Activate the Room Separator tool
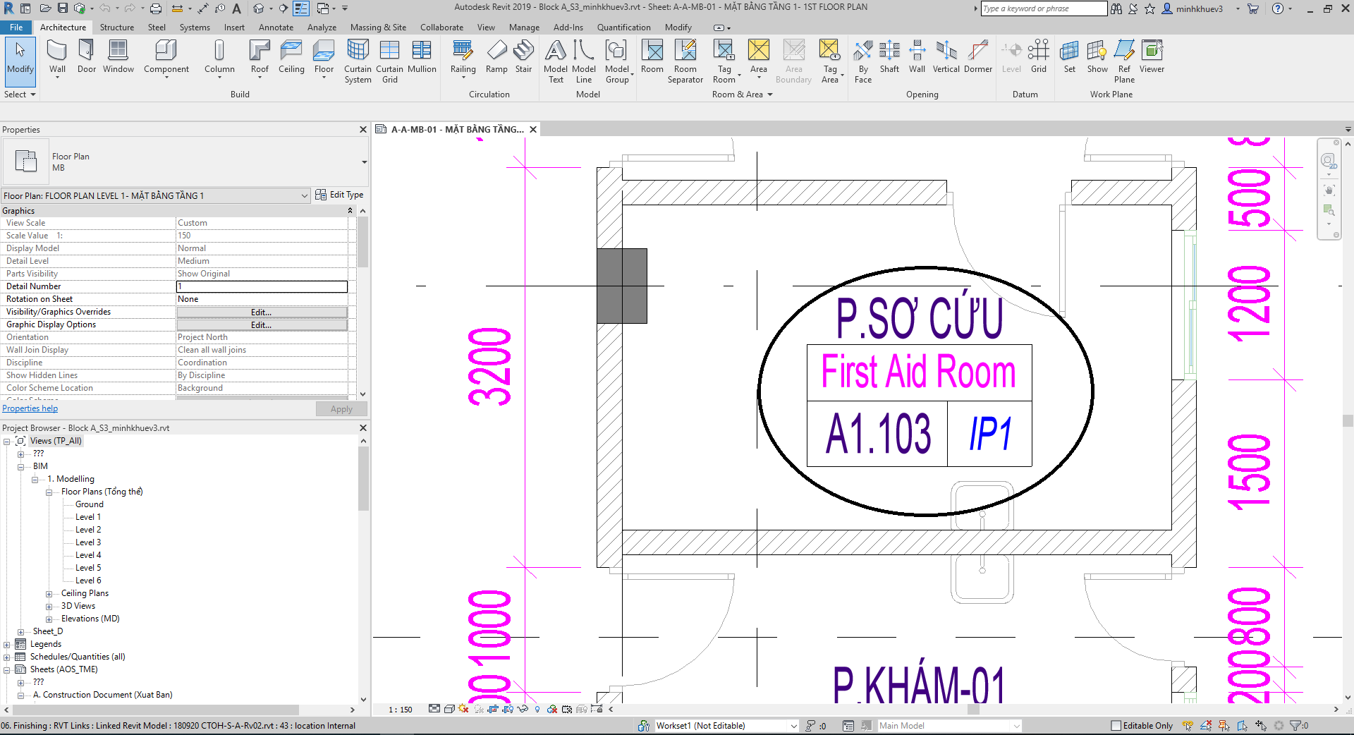 pyautogui.click(x=685, y=61)
